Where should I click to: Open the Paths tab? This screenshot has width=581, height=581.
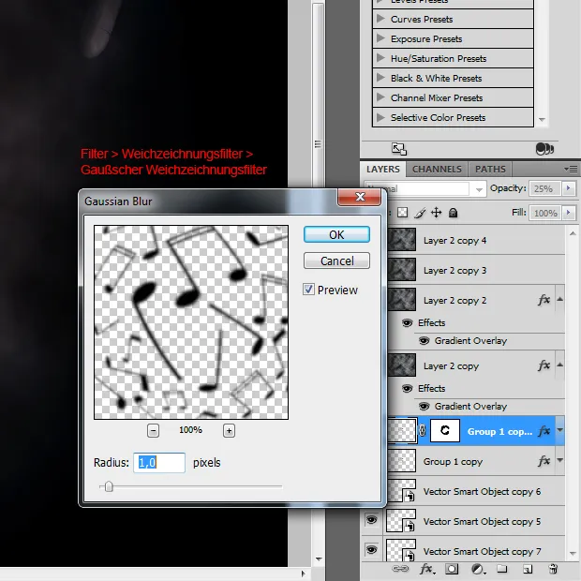pyautogui.click(x=490, y=170)
